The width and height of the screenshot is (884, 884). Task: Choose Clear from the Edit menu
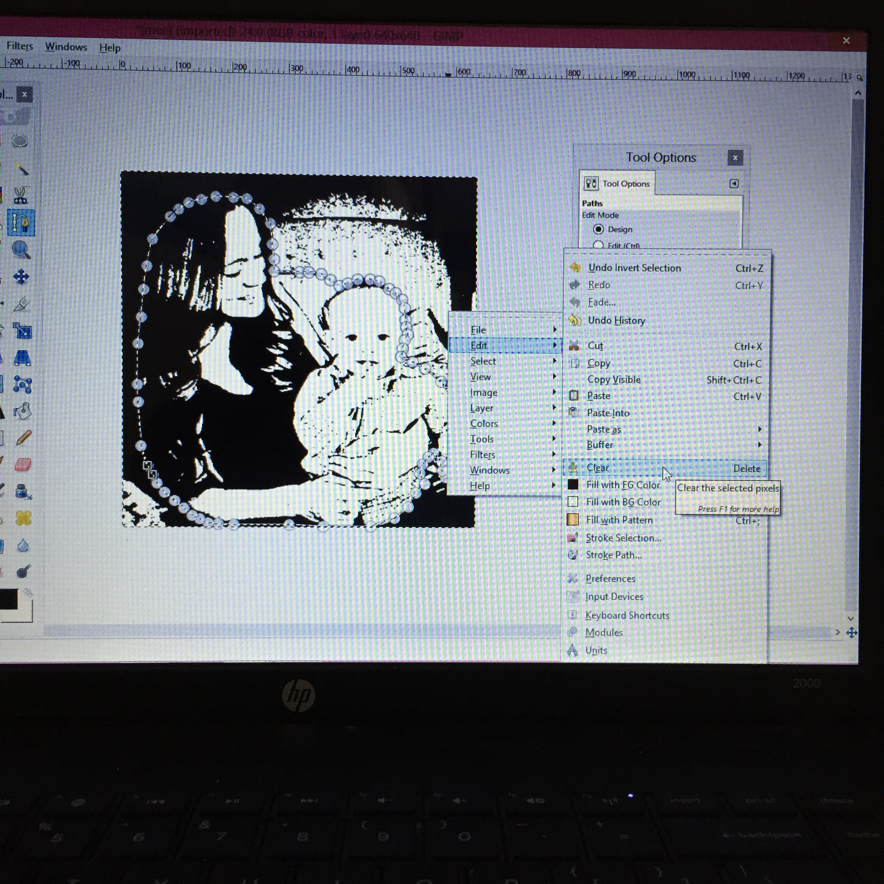(665, 468)
